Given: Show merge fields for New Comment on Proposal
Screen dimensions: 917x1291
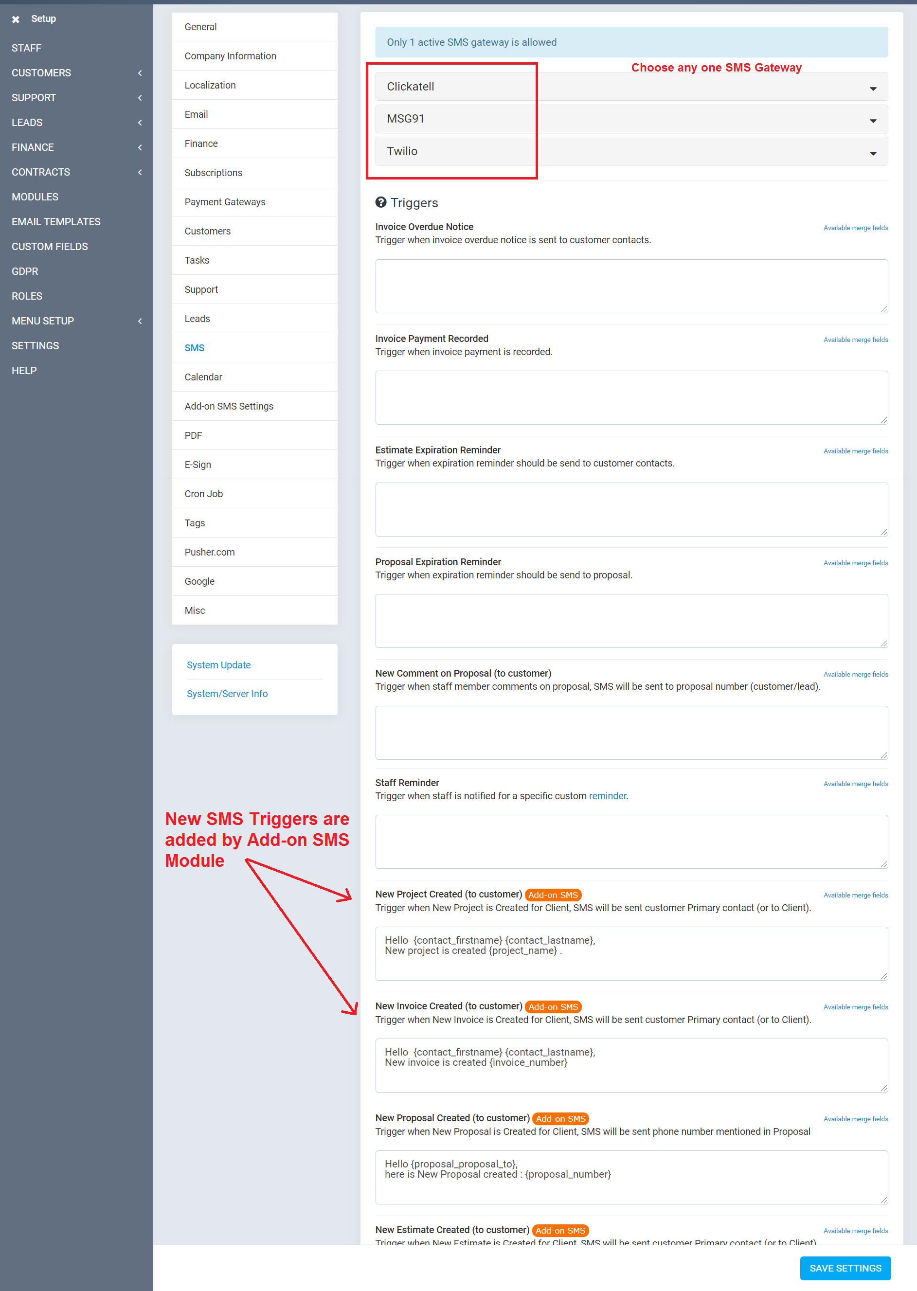Looking at the screenshot, I should (855, 675).
